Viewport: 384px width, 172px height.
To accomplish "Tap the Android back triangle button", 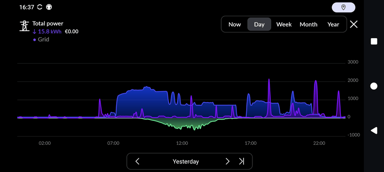I will (x=374, y=130).
